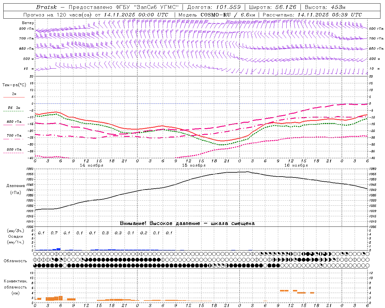Click the "14 ноября" date label

tap(91, 165)
